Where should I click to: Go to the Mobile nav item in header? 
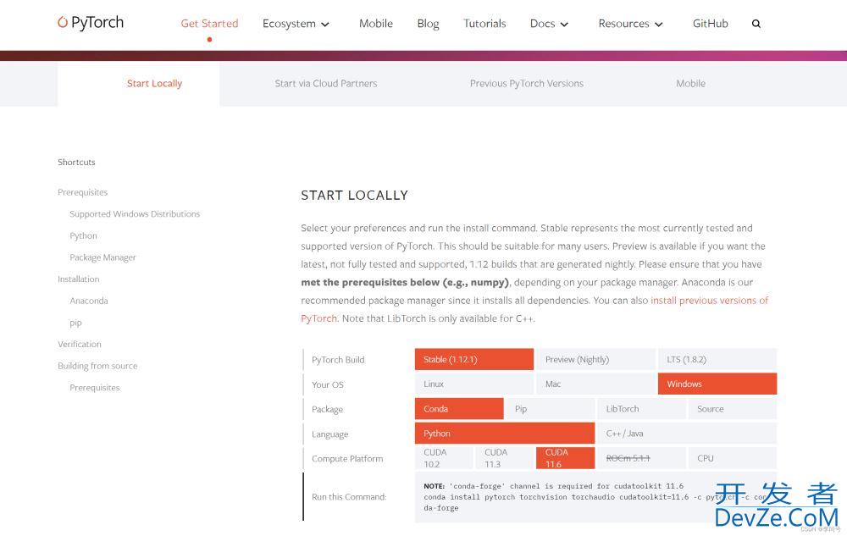376,24
